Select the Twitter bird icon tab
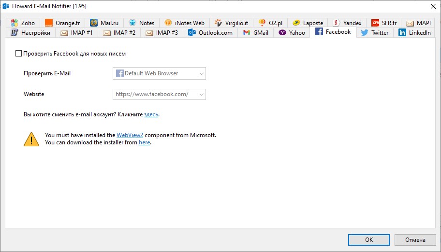Screen dimensions: 441x252 [x=365, y=33]
